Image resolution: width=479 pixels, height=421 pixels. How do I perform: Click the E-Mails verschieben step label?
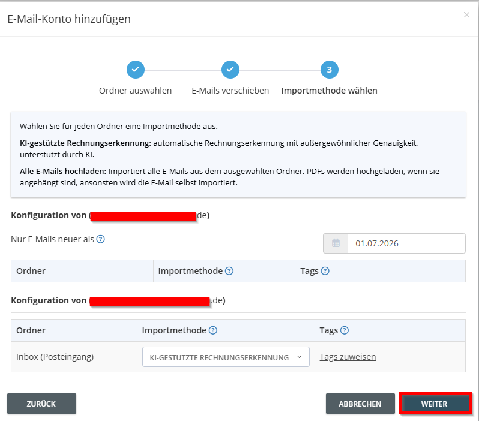pyautogui.click(x=230, y=91)
